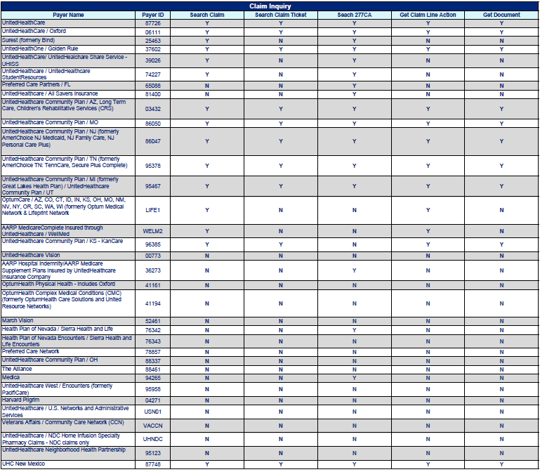Click payer ID 39026
Image resolution: width=540 pixels, height=472 pixels.
[x=153, y=60]
